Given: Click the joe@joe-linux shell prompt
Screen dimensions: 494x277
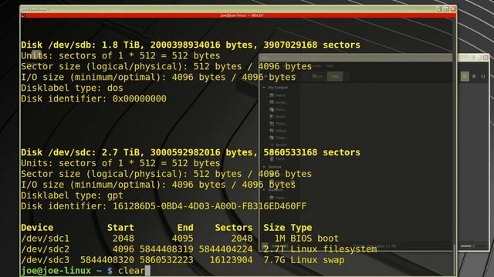Looking at the screenshot, I should click(66, 271).
